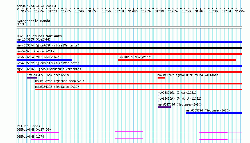Image resolution: width=250 pixels, height=143 pixels.
Task: Click the 31782k ruler position
Action: pos(133,11)
